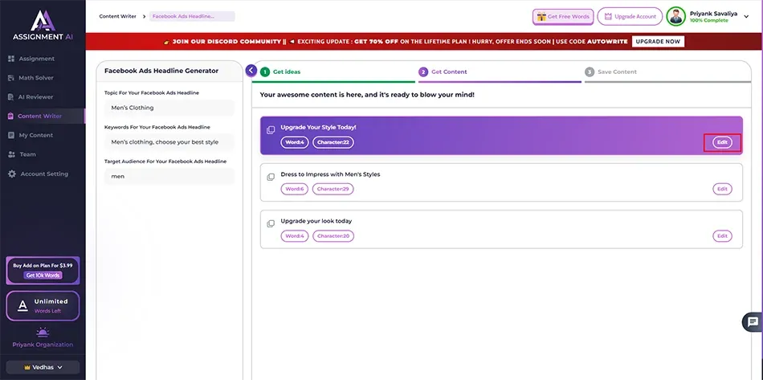The width and height of the screenshot is (763, 380).
Task: Click the Priyank Savaliya profile avatar
Action: [676, 17]
